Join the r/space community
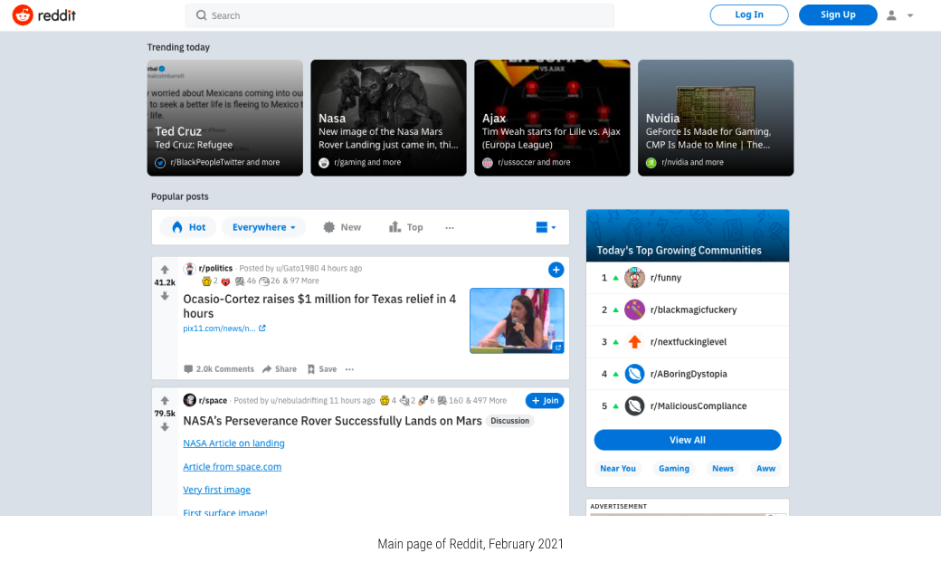This screenshot has width=941, height=572. coord(545,400)
